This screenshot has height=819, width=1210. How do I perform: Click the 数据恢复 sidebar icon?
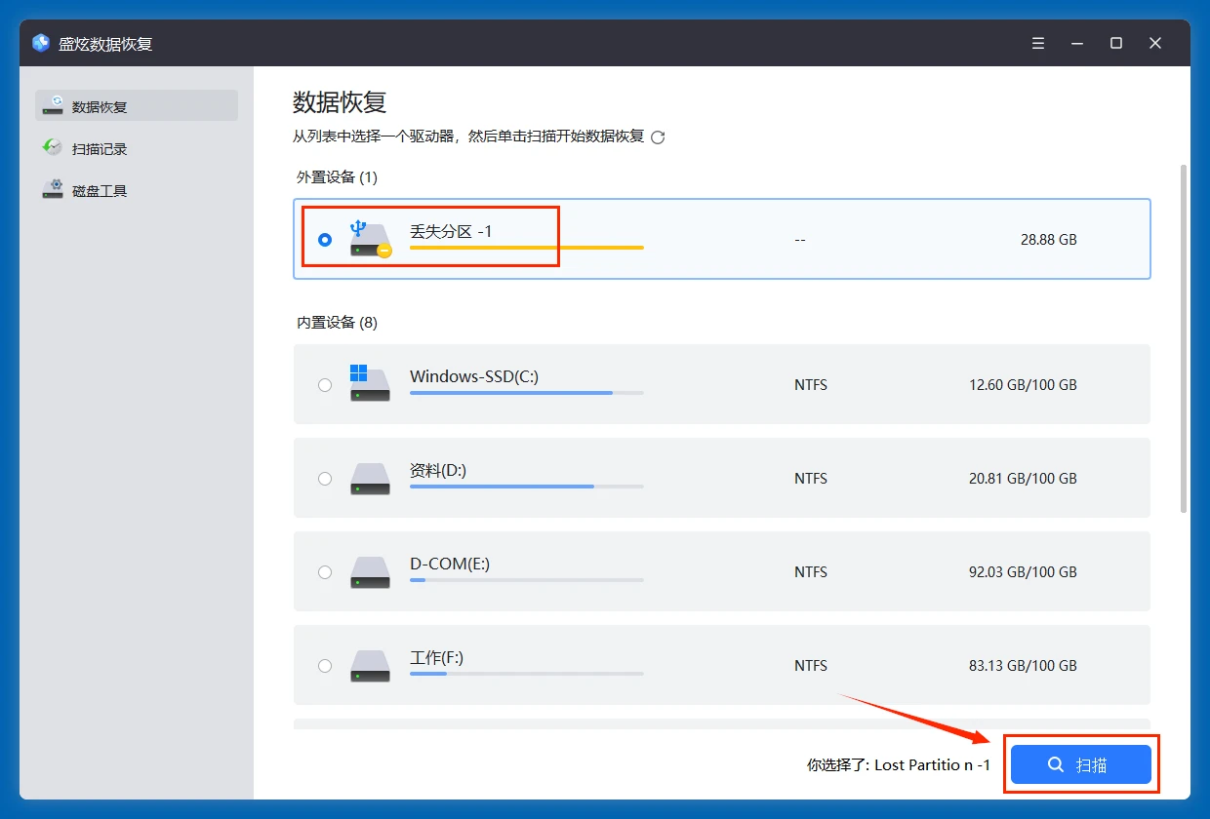[54, 106]
